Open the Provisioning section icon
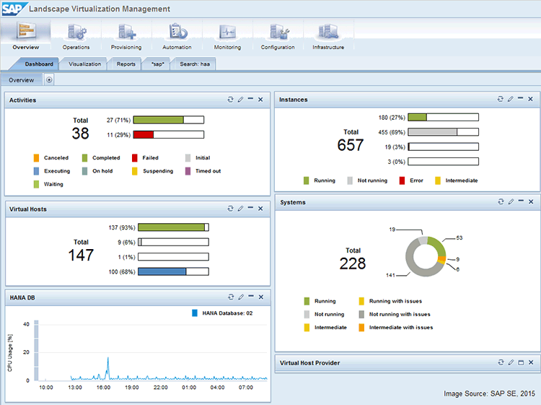 (x=126, y=32)
